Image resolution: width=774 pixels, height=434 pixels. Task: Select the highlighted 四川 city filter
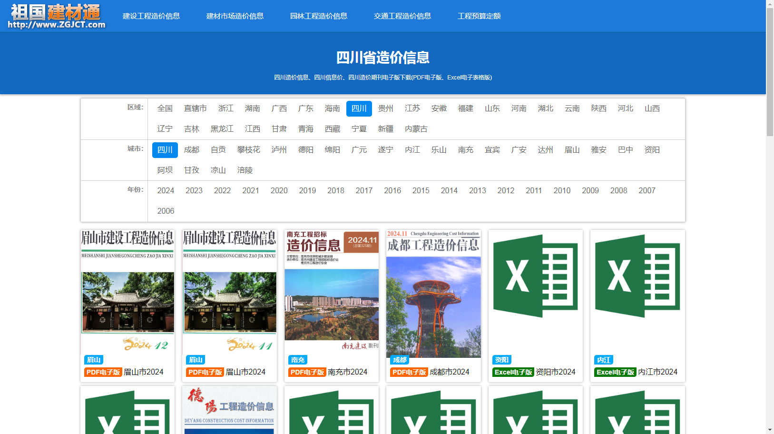tap(165, 150)
